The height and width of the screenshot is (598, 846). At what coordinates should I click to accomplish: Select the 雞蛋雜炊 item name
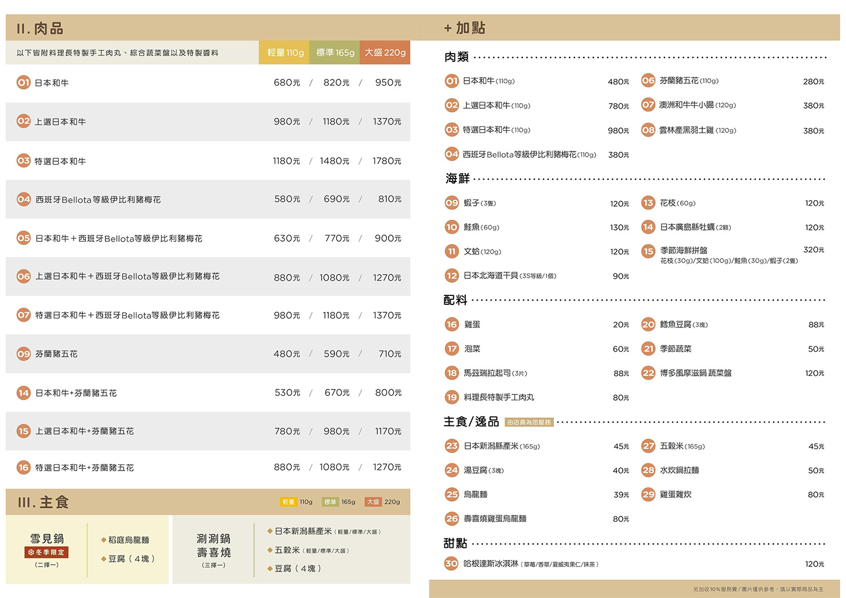[x=676, y=494]
